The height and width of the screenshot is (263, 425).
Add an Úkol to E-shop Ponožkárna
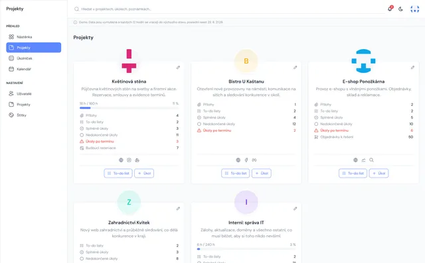click(379, 174)
